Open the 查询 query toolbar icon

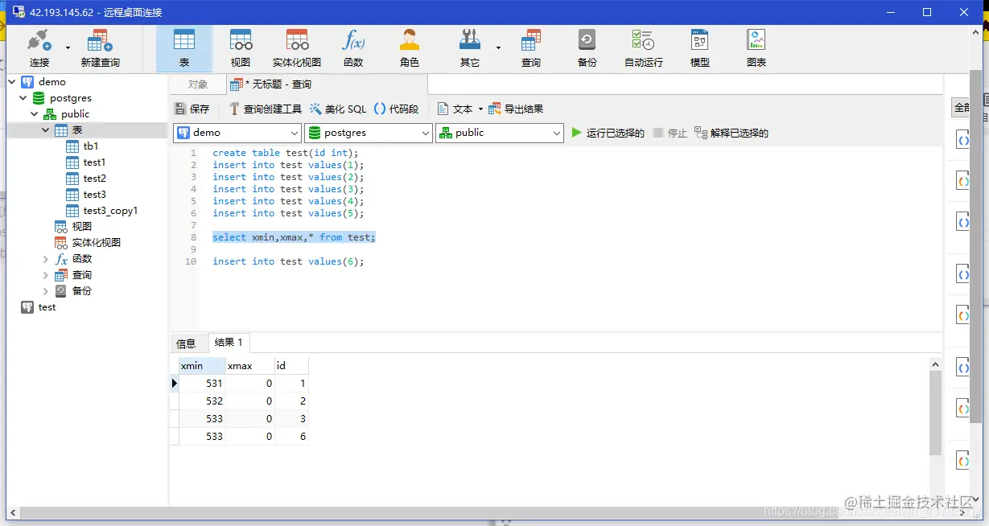(x=531, y=48)
